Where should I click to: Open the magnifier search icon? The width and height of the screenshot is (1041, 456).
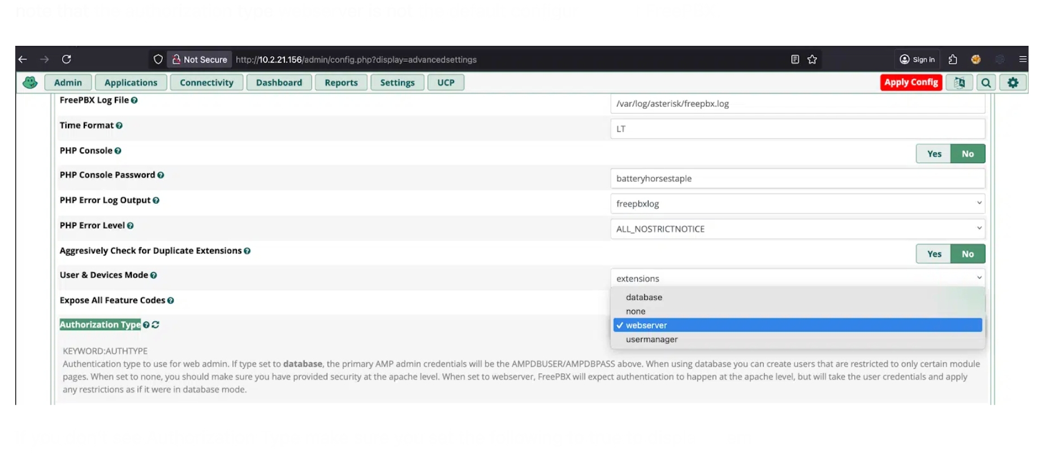[x=986, y=83]
